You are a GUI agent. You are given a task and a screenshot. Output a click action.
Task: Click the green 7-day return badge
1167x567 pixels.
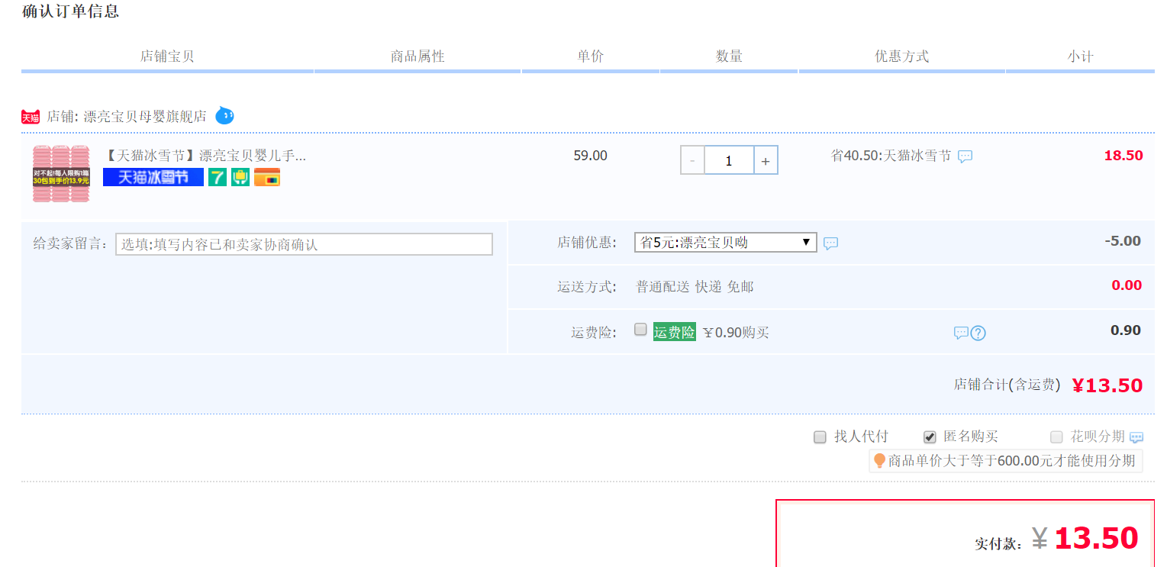[x=218, y=177]
